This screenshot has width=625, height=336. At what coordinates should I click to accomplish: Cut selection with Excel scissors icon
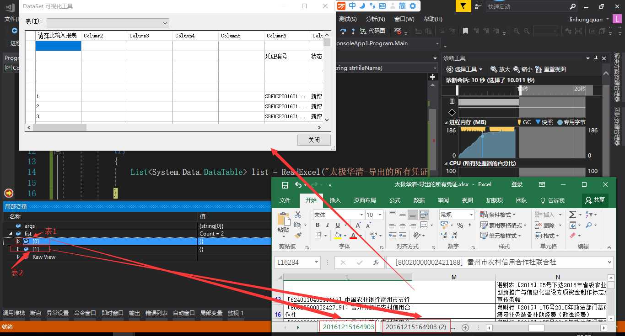pos(298,215)
